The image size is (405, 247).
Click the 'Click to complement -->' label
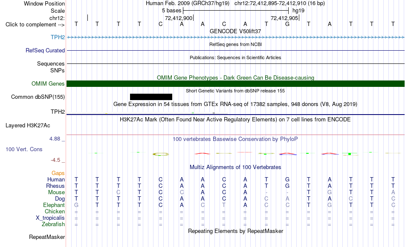[35, 25]
